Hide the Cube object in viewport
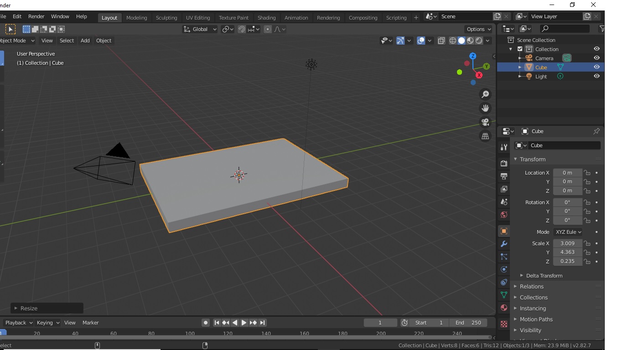This screenshot has height=350, width=623. 597,67
